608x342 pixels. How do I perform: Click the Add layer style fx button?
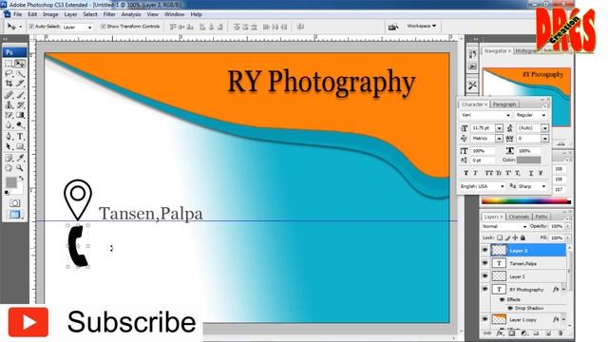(x=500, y=333)
